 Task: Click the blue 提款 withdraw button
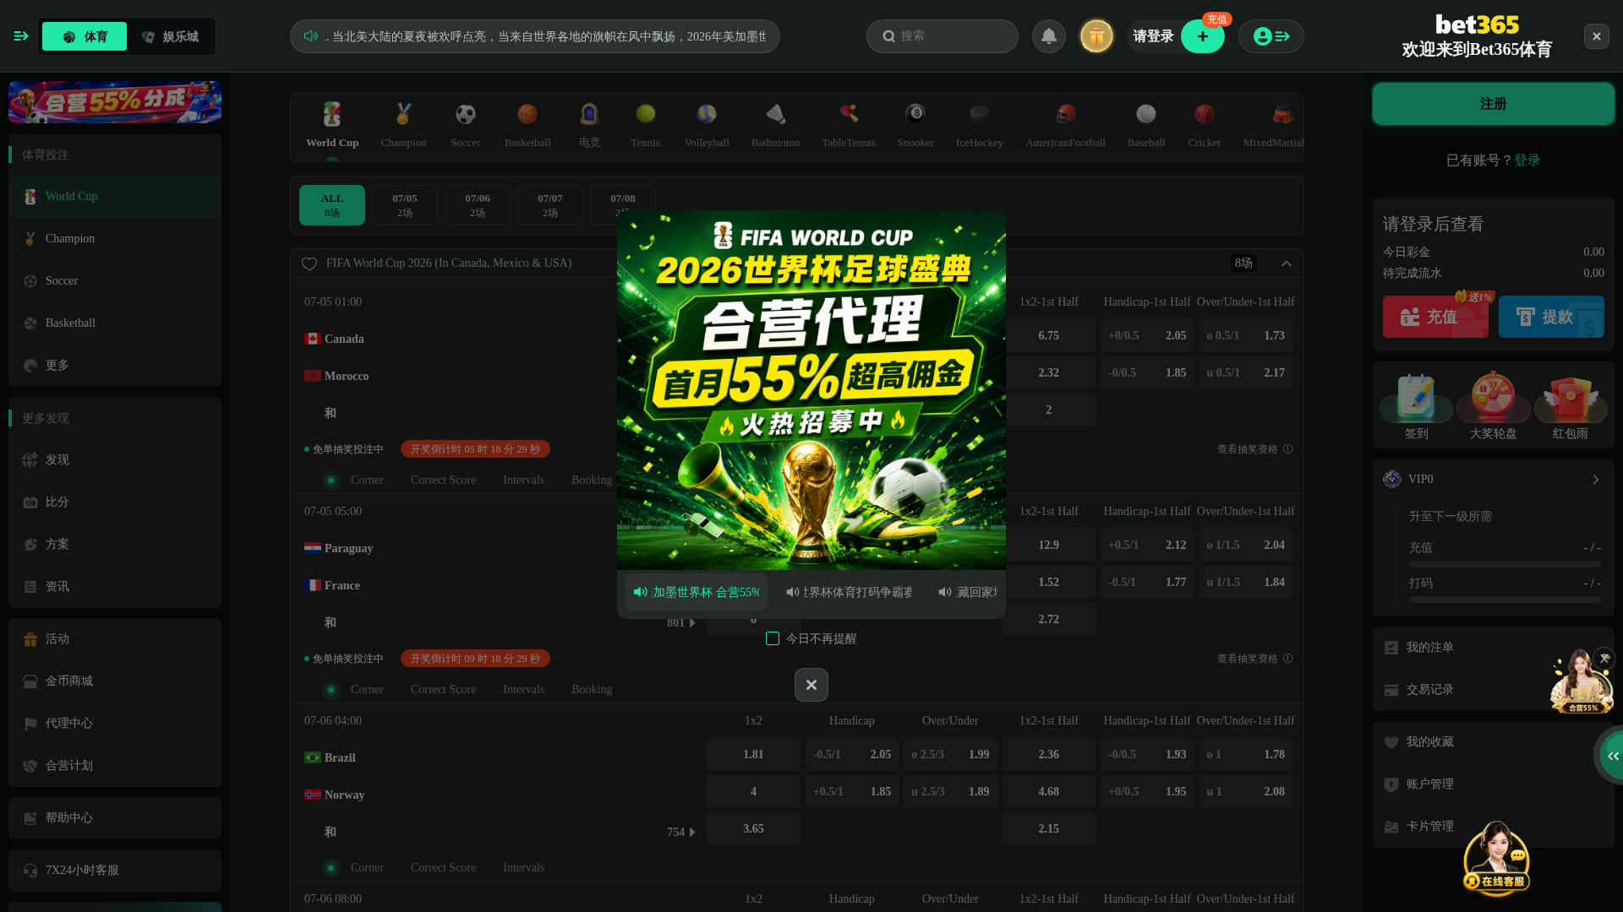click(1551, 317)
